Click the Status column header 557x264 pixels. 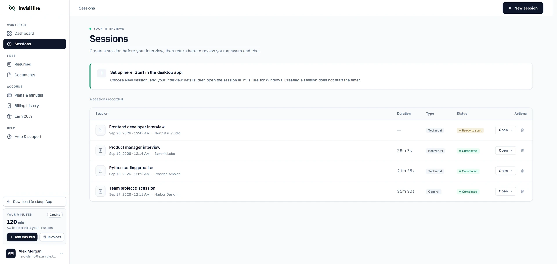tap(462, 114)
